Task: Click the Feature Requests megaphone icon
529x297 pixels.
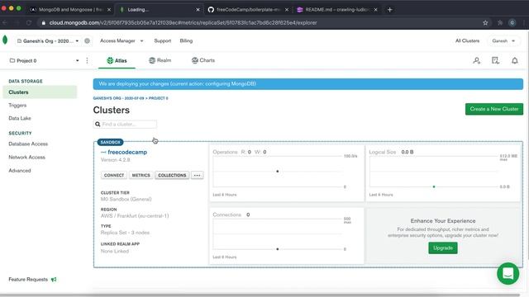Action: [54, 280]
